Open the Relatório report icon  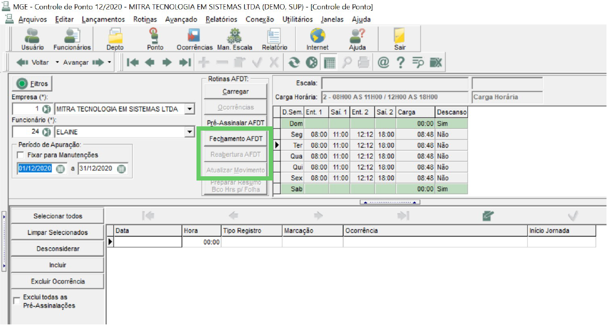[275, 39]
